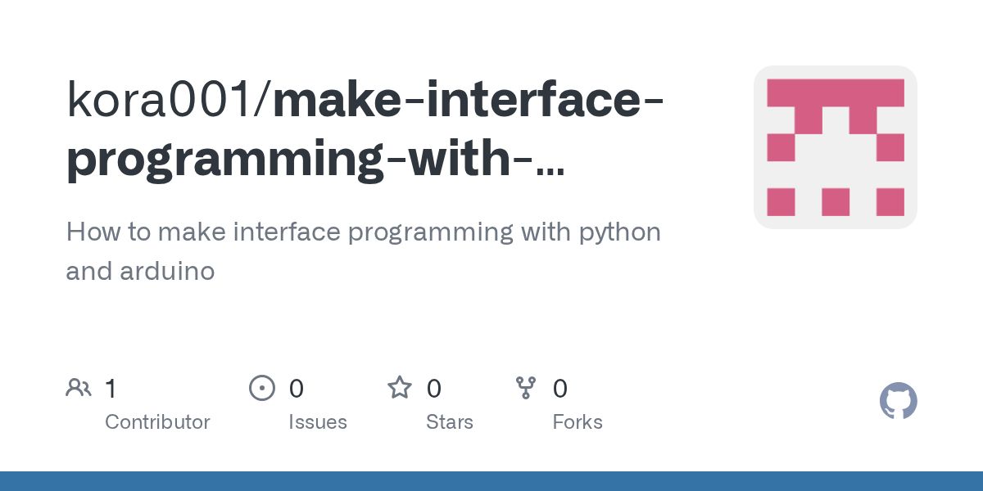This screenshot has height=491, width=983.
Task: Click the forks count "0"
Action: 560,389
